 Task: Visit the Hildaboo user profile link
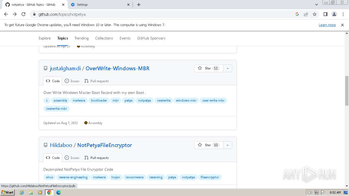(61, 145)
